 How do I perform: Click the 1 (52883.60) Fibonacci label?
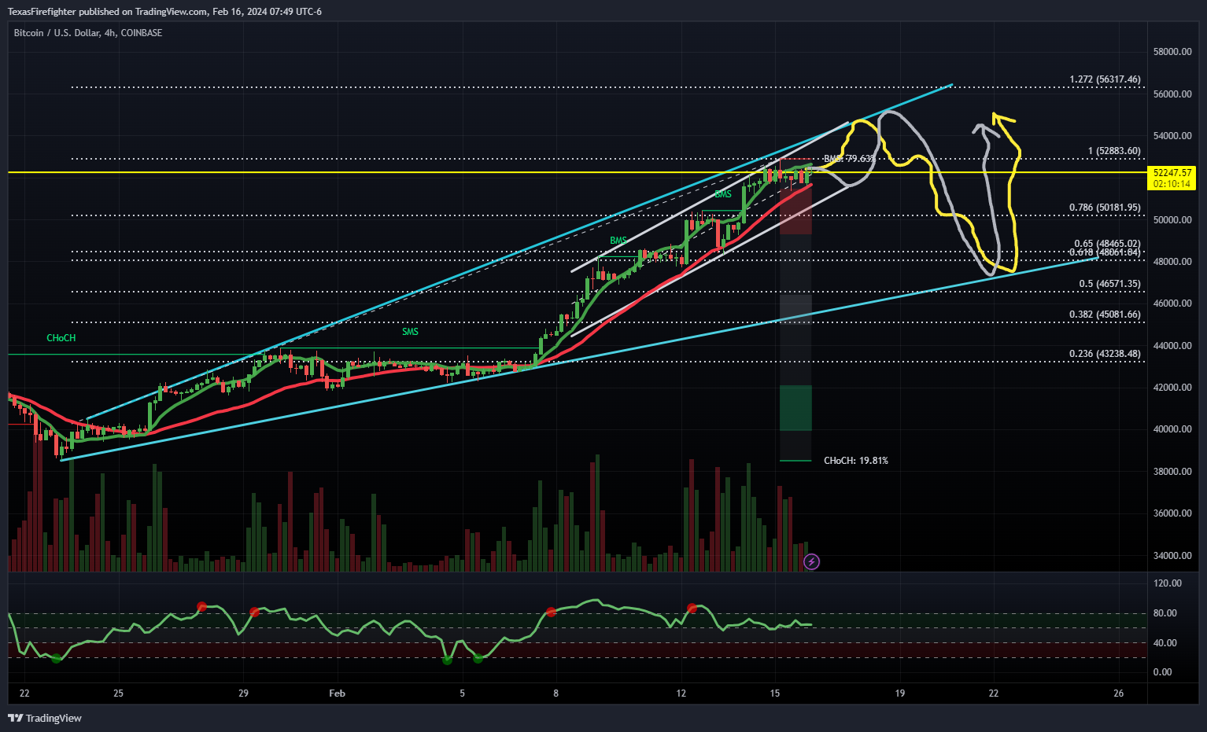1114,151
